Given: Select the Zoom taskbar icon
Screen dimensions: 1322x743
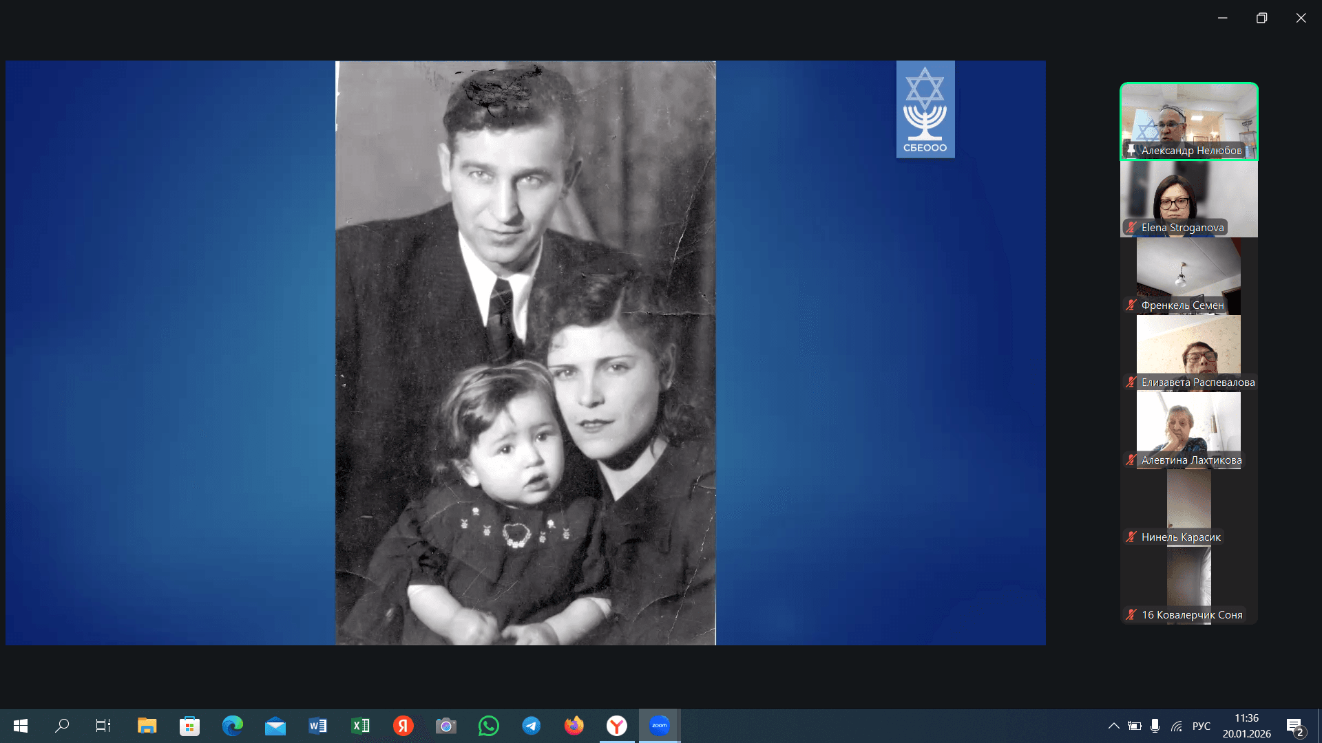Looking at the screenshot, I should click(x=660, y=726).
